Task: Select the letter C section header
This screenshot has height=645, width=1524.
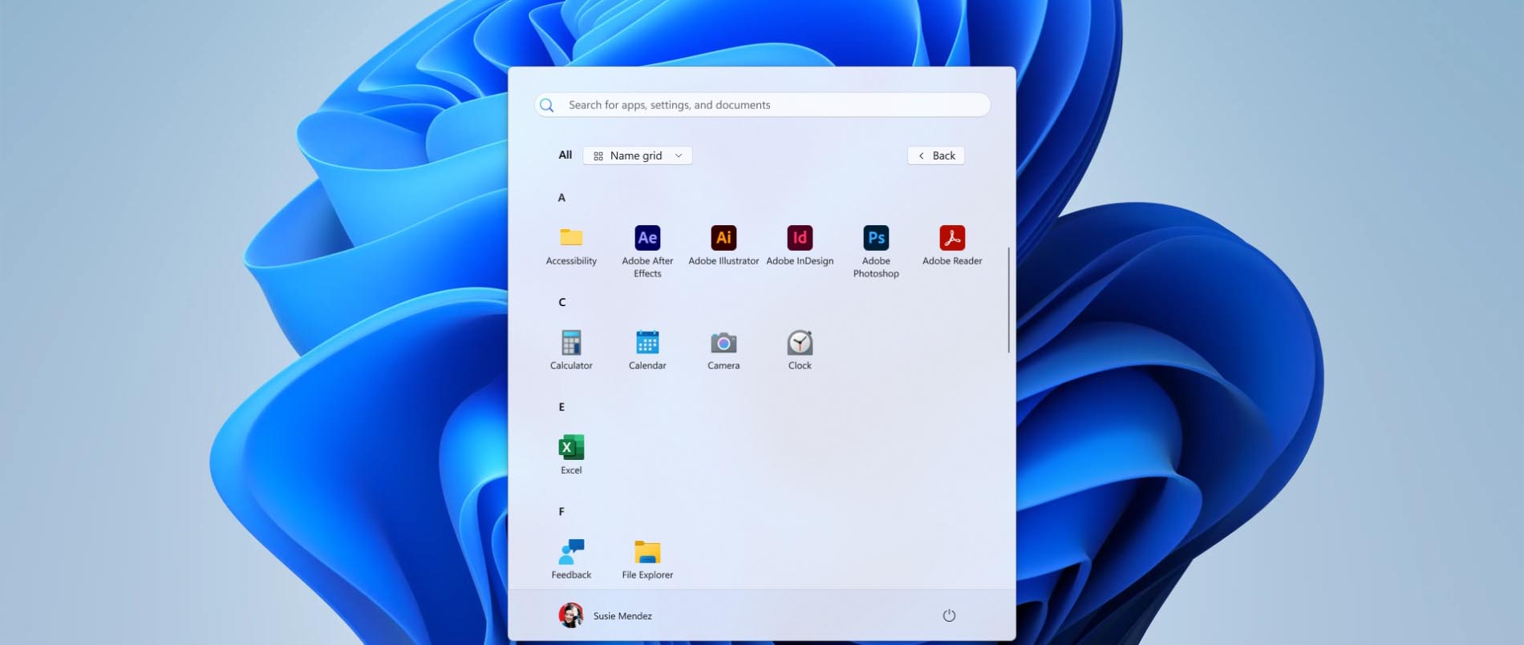Action: click(561, 302)
